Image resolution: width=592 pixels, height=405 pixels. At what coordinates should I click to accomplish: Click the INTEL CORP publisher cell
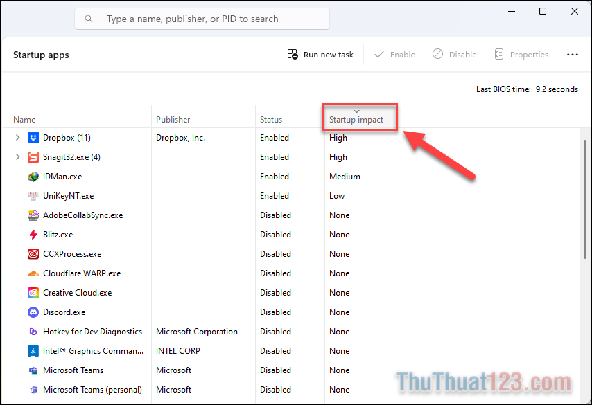(x=178, y=351)
